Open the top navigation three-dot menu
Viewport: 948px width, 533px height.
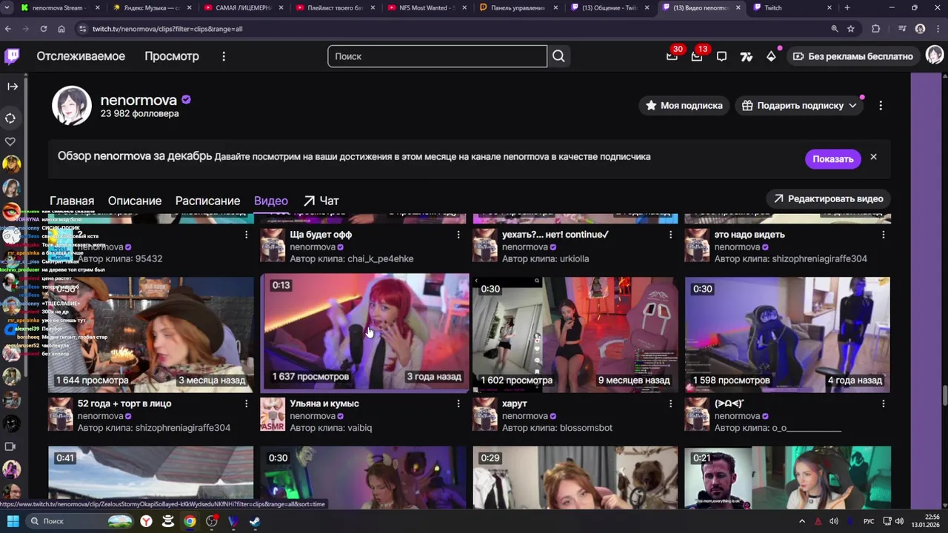point(224,56)
